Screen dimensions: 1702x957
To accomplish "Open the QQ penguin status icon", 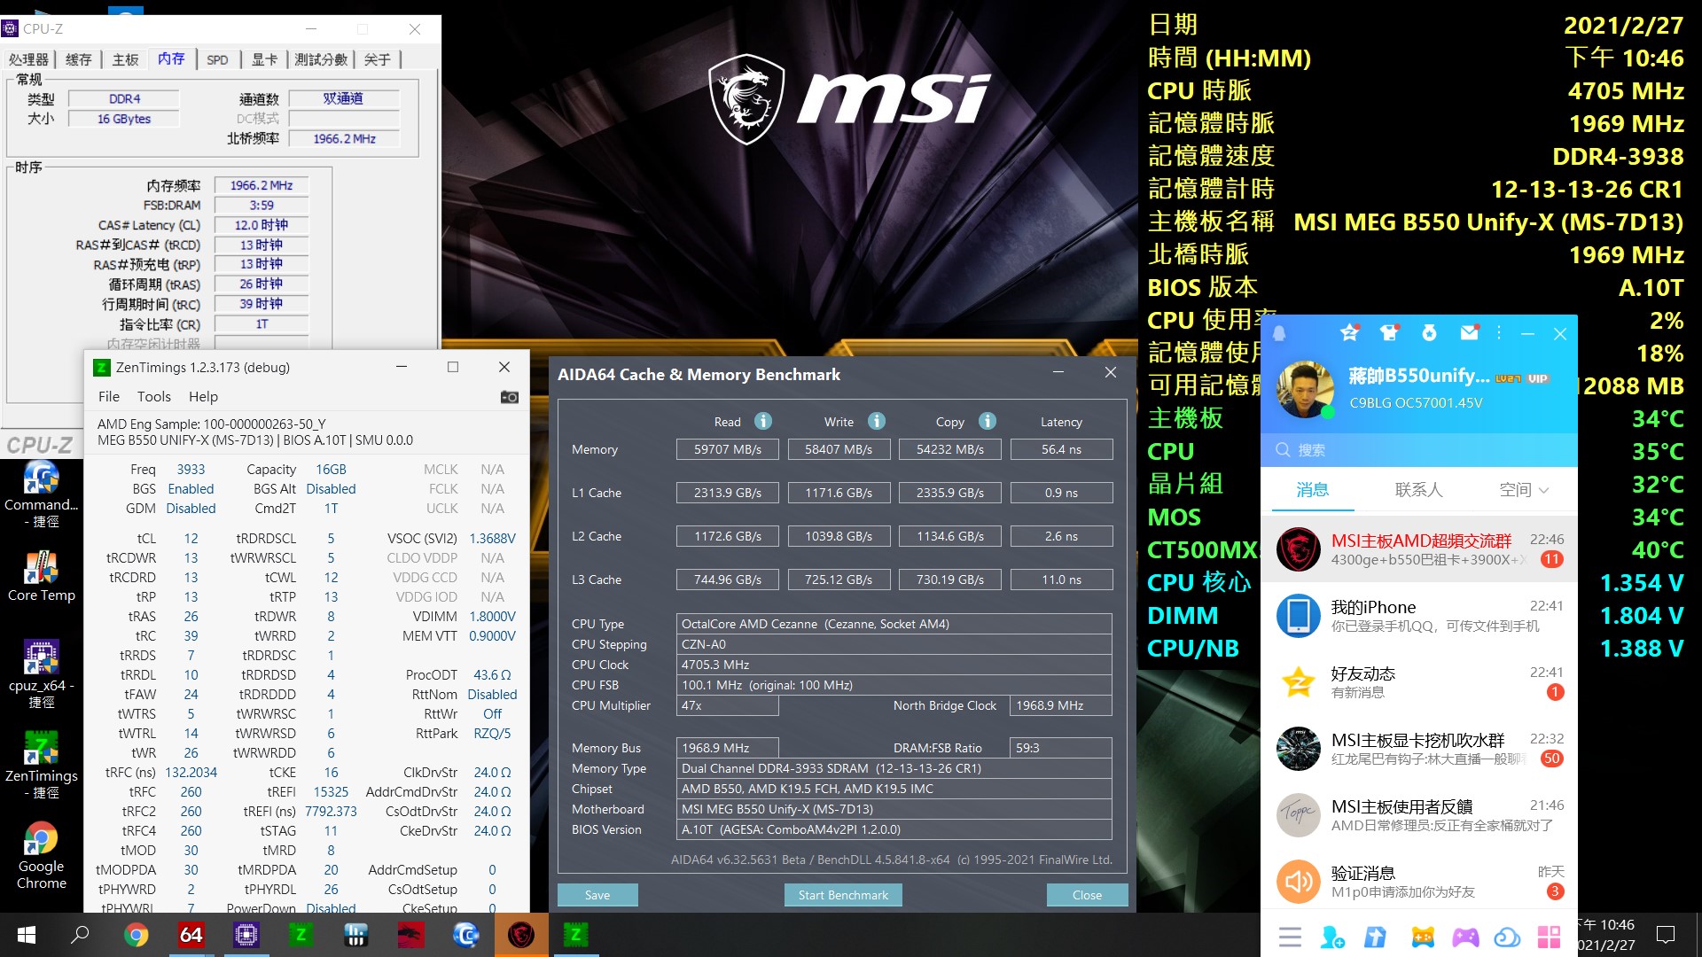I will [x=1280, y=333].
